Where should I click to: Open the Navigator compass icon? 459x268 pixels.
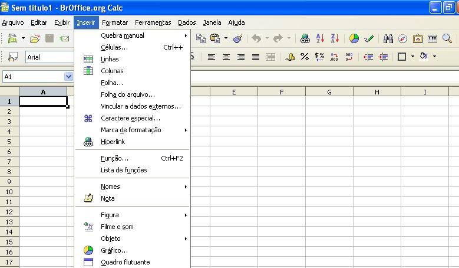pos(403,39)
